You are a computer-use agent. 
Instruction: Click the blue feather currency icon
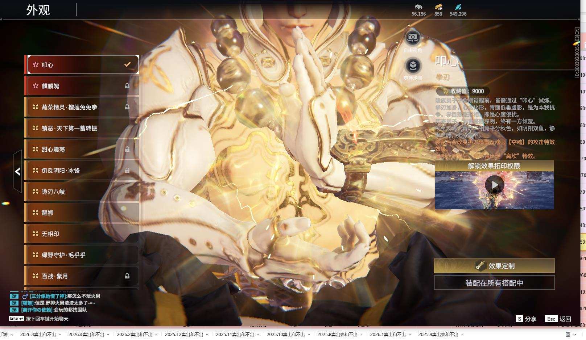[x=458, y=7]
